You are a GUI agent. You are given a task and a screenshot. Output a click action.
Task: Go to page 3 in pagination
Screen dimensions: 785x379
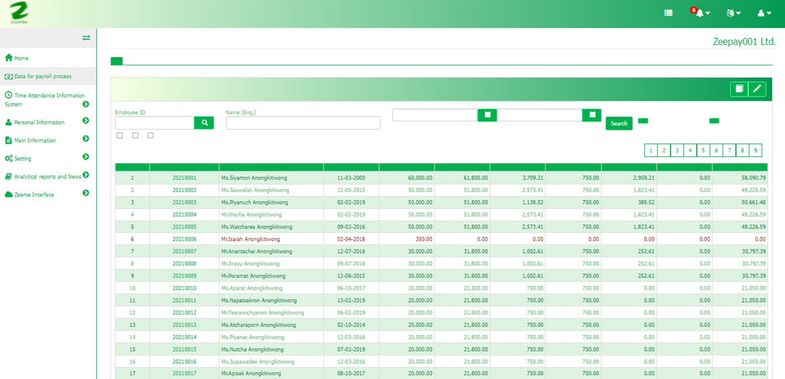[677, 150]
